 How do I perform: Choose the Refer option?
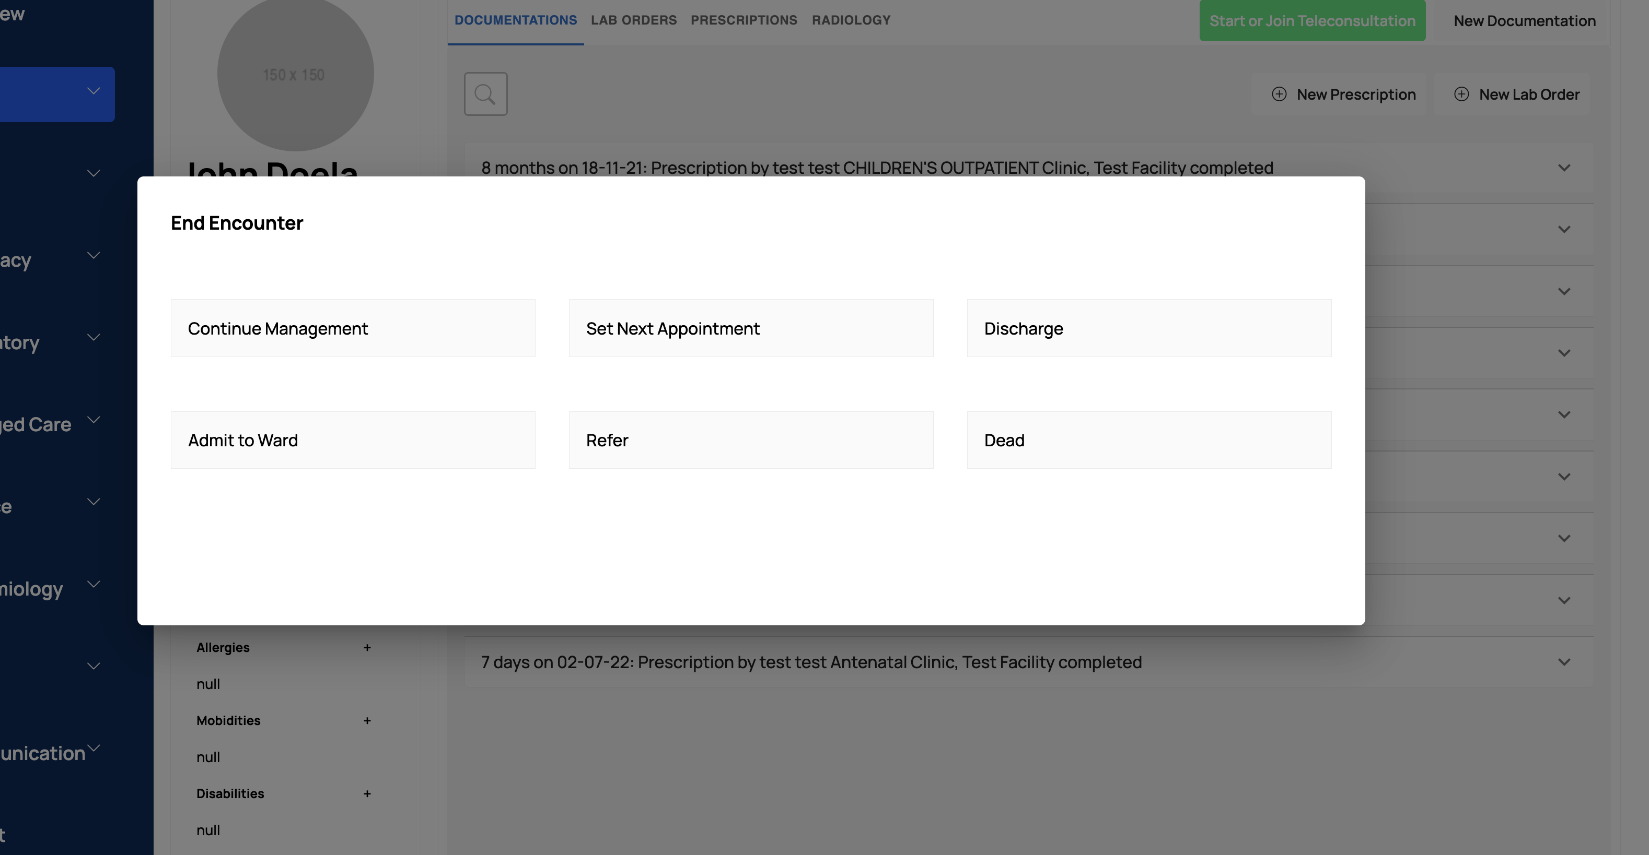[750, 440]
